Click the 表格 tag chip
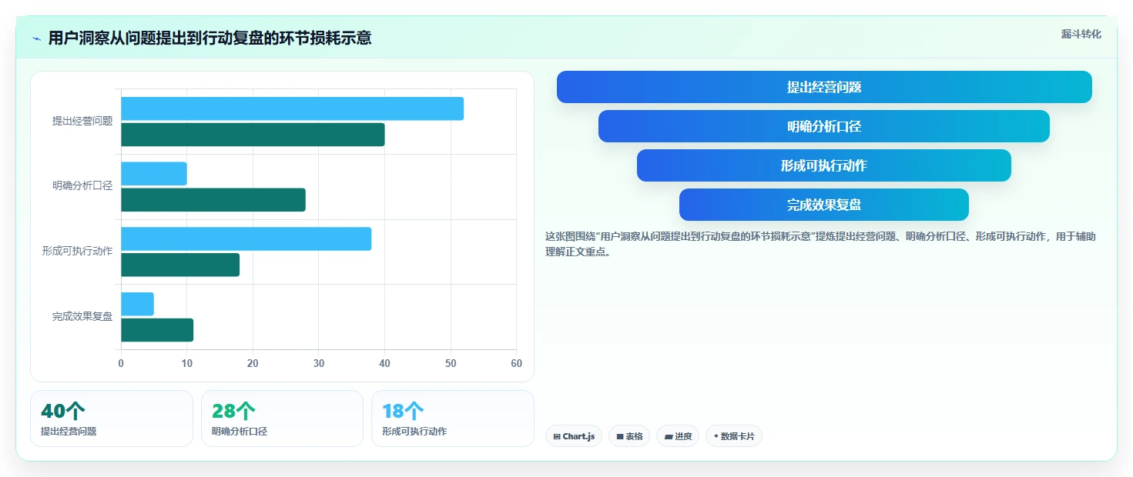Screen dimensions: 1133x477 (629, 436)
